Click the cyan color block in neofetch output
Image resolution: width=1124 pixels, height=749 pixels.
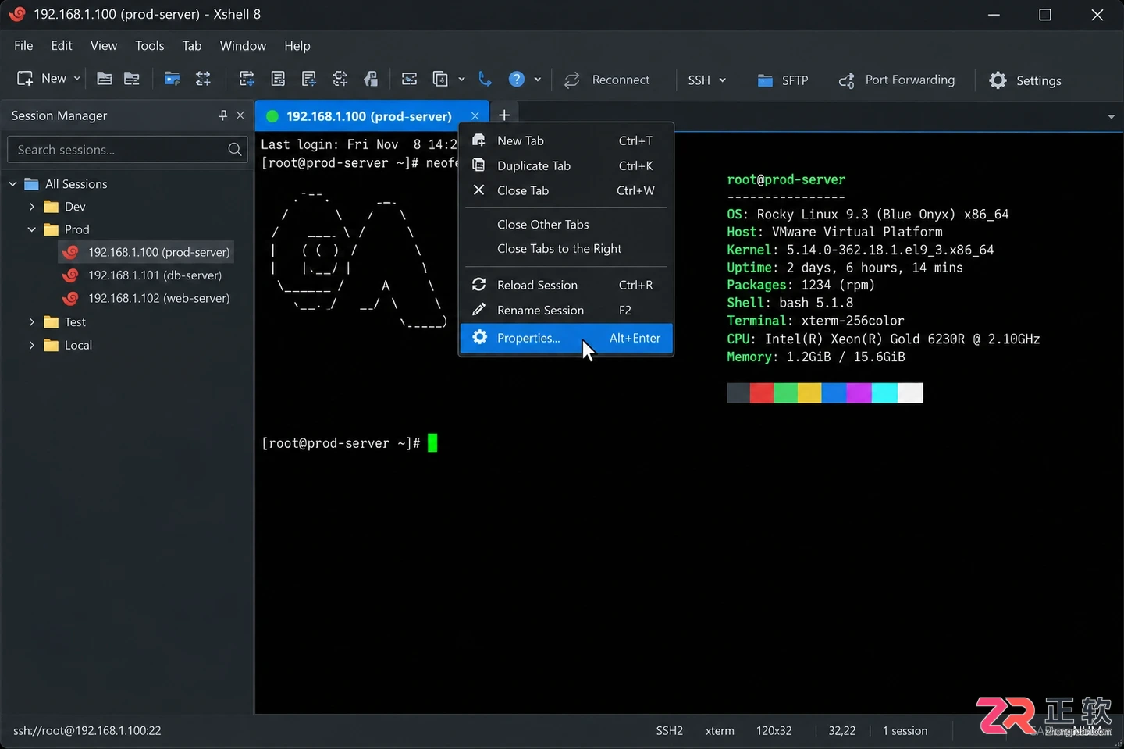[x=884, y=392]
